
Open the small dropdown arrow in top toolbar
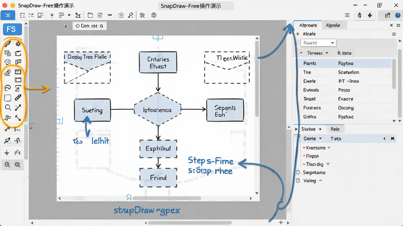click(69, 15)
